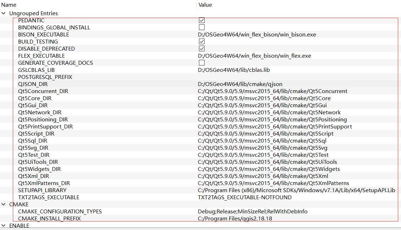Click the Value column header
The width and height of the screenshot is (401, 230).
[x=205, y=5]
